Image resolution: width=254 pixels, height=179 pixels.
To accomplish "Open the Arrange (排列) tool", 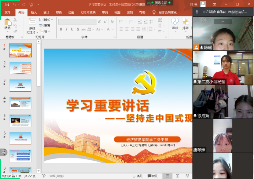I will click(185, 23).
